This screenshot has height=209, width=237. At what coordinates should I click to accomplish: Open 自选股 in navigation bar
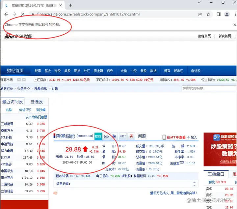tap(196, 71)
